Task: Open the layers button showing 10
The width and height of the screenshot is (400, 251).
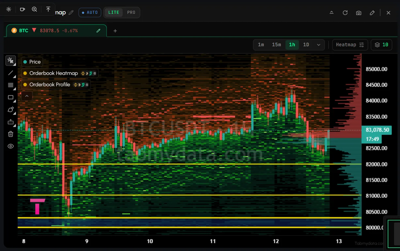Action: (381, 45)
